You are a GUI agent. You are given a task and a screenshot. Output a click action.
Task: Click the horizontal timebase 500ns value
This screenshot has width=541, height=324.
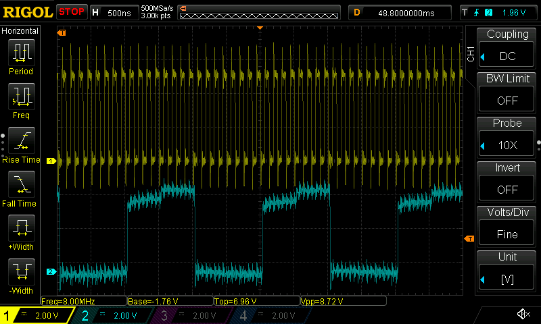pos(119,13)
